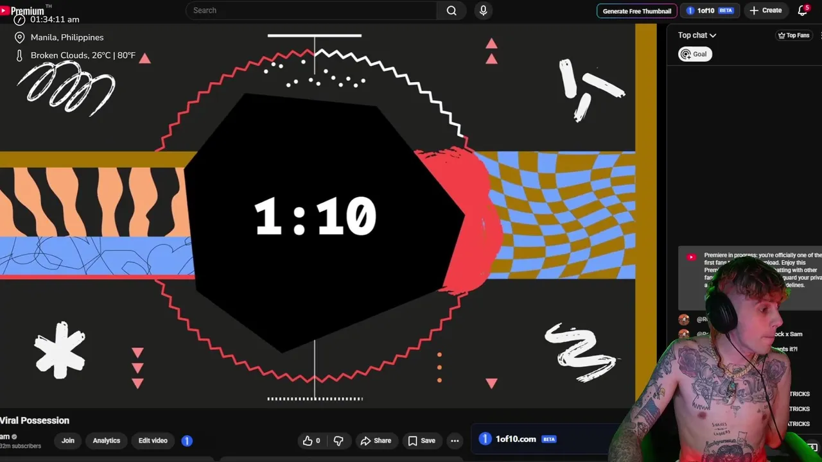Click the subscriber count under channel name
822x462 pixels.
tap(21, 446)
